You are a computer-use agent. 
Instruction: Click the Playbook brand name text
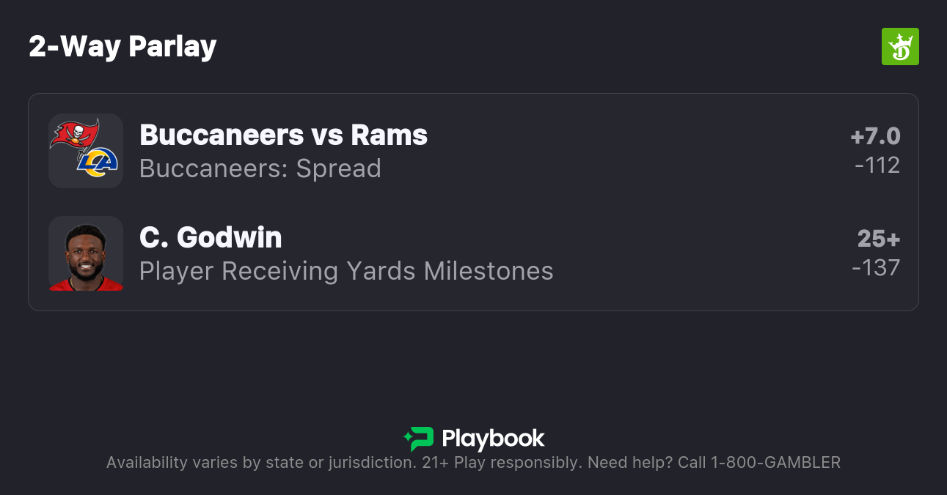click(x=493, y=439)
